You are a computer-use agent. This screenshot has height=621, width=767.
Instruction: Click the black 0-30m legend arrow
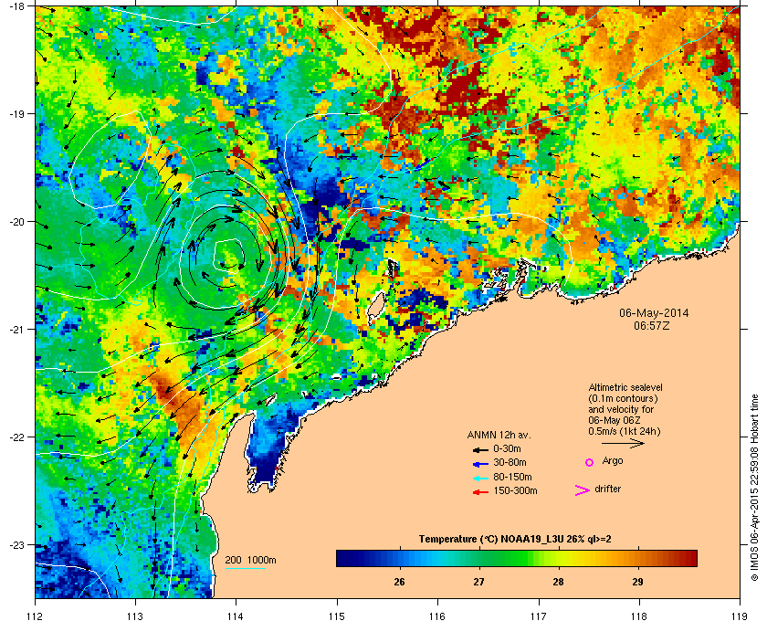pyautogui.click(x=480, y=449)
